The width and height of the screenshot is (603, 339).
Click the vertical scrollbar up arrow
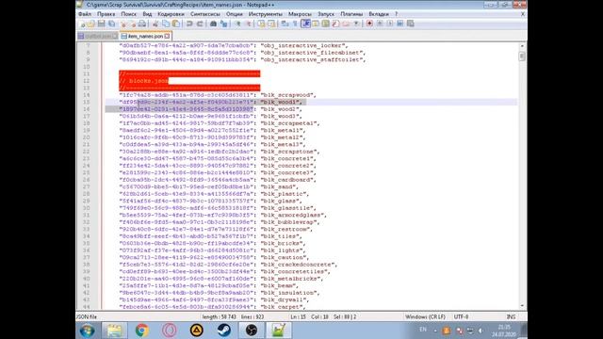click(522, 46)
